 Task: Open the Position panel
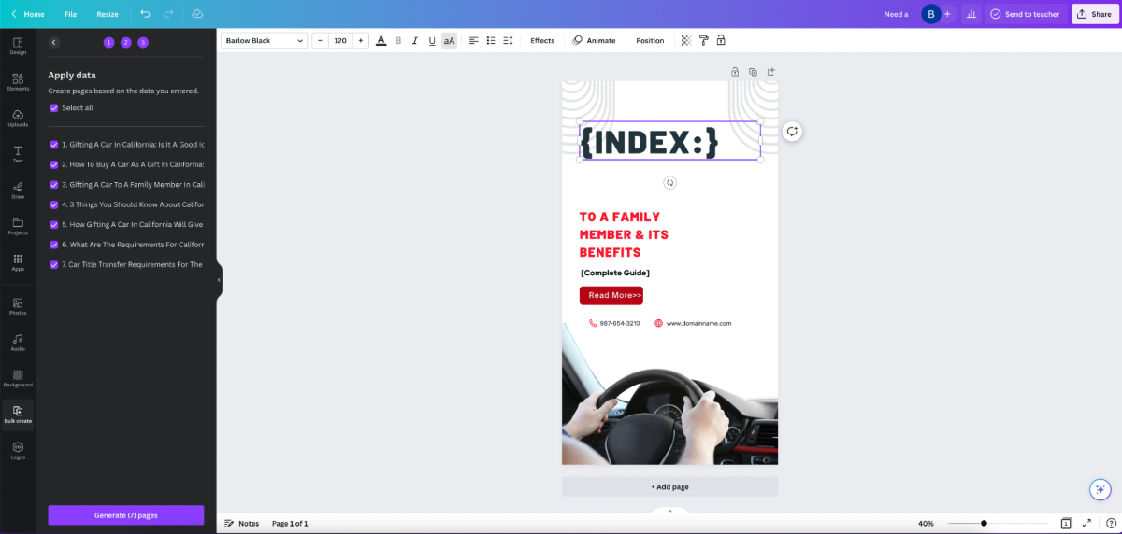tap(650, 41)
